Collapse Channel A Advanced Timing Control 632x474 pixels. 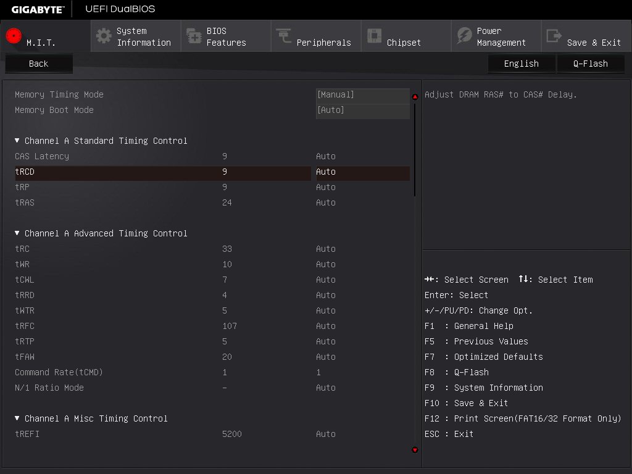click(17, 233)
